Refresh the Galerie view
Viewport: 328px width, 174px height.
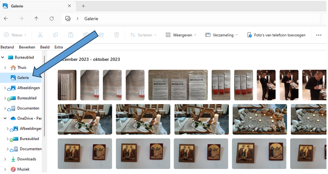(52, 19)
